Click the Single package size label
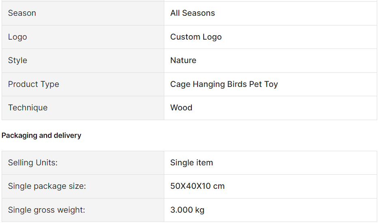Viewport: 378px width, 224px height. pyautogui.click(x=47, y=186)
